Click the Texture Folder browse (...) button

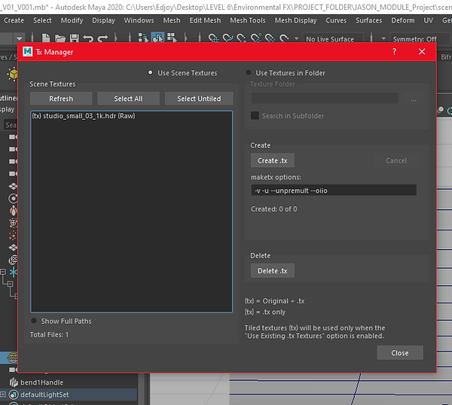click(414, 99)
